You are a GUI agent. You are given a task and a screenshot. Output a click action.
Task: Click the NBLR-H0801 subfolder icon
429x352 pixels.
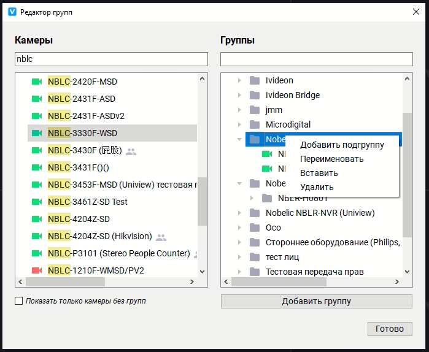pos(267,198)
